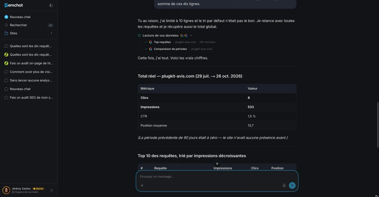379x197 pixels.
Task: Click Jérémy Santos's avatar picture
Action: tap(6, 190)
